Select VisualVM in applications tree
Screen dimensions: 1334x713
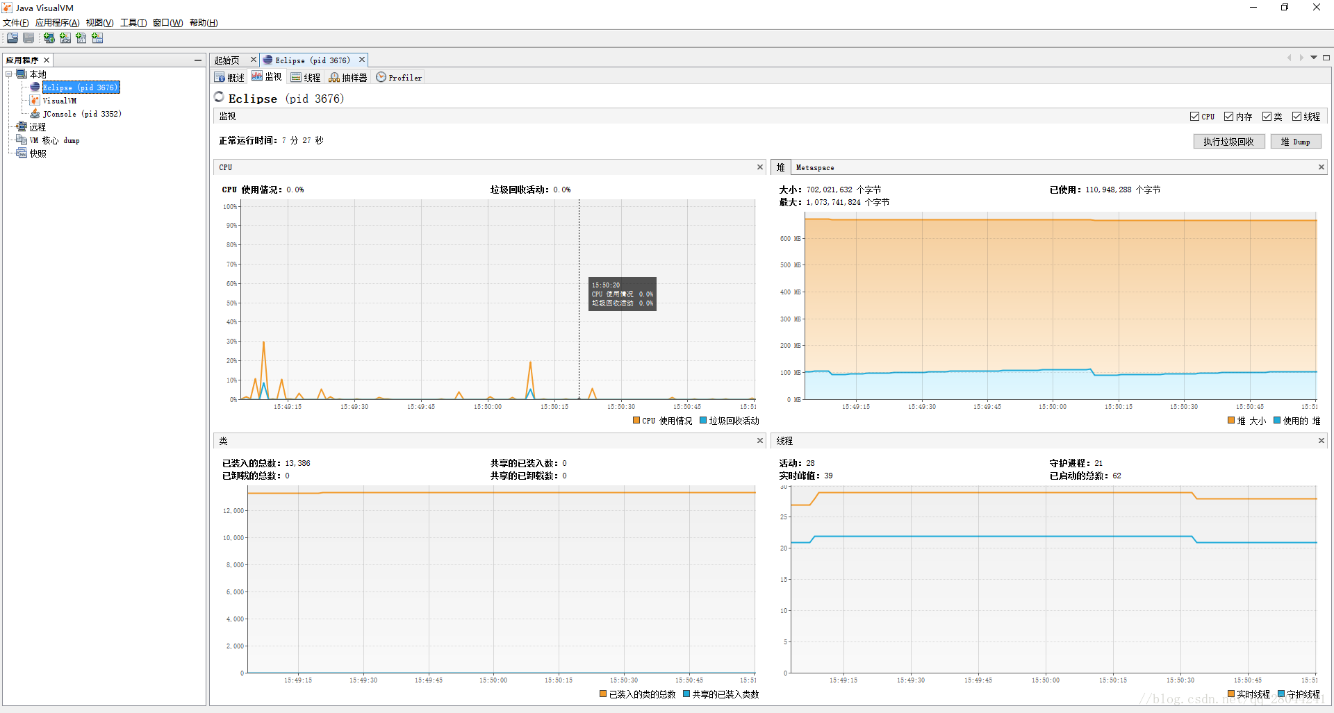(x=60, y=101)
